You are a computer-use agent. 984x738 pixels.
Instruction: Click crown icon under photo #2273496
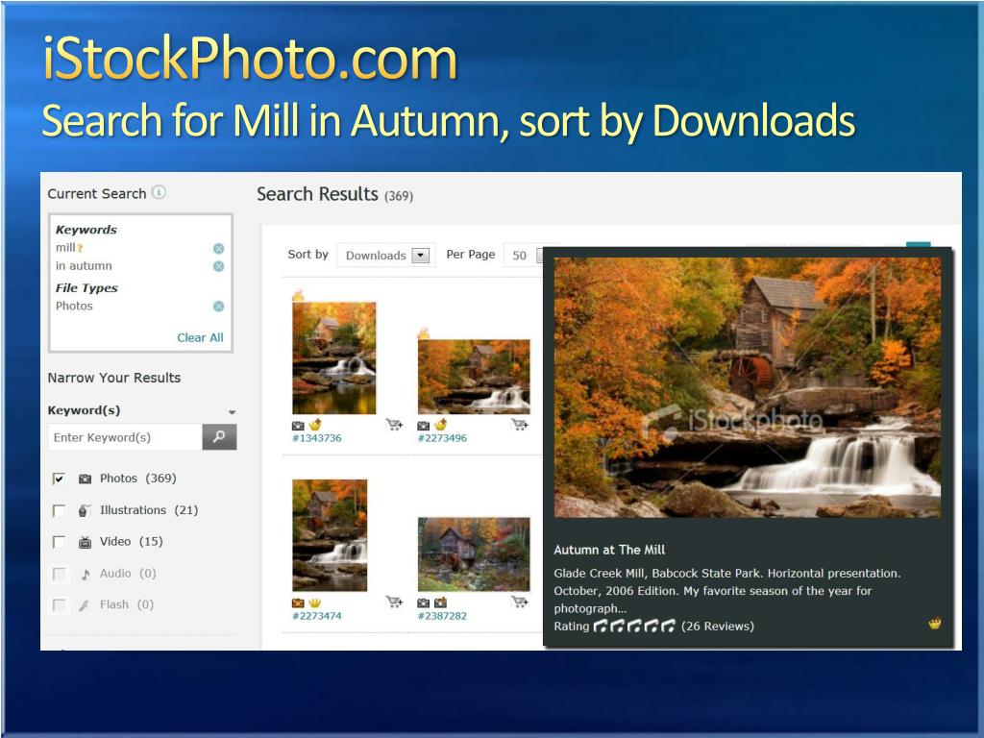[x=440, y=425]
